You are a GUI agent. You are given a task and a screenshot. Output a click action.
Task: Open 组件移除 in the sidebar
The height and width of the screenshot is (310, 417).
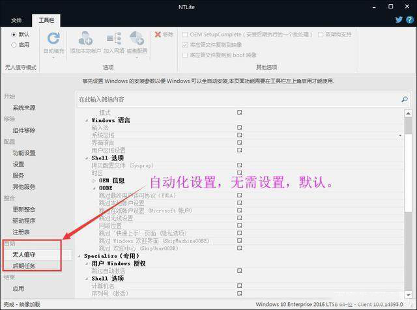click(24, 130)
